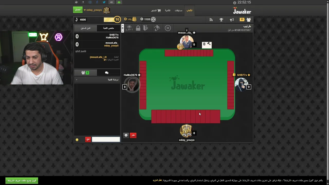The height and width of the screenshot is (185, 329).
Task: Click the fast-forward double arrow icon
Action: tap(168, 28)
